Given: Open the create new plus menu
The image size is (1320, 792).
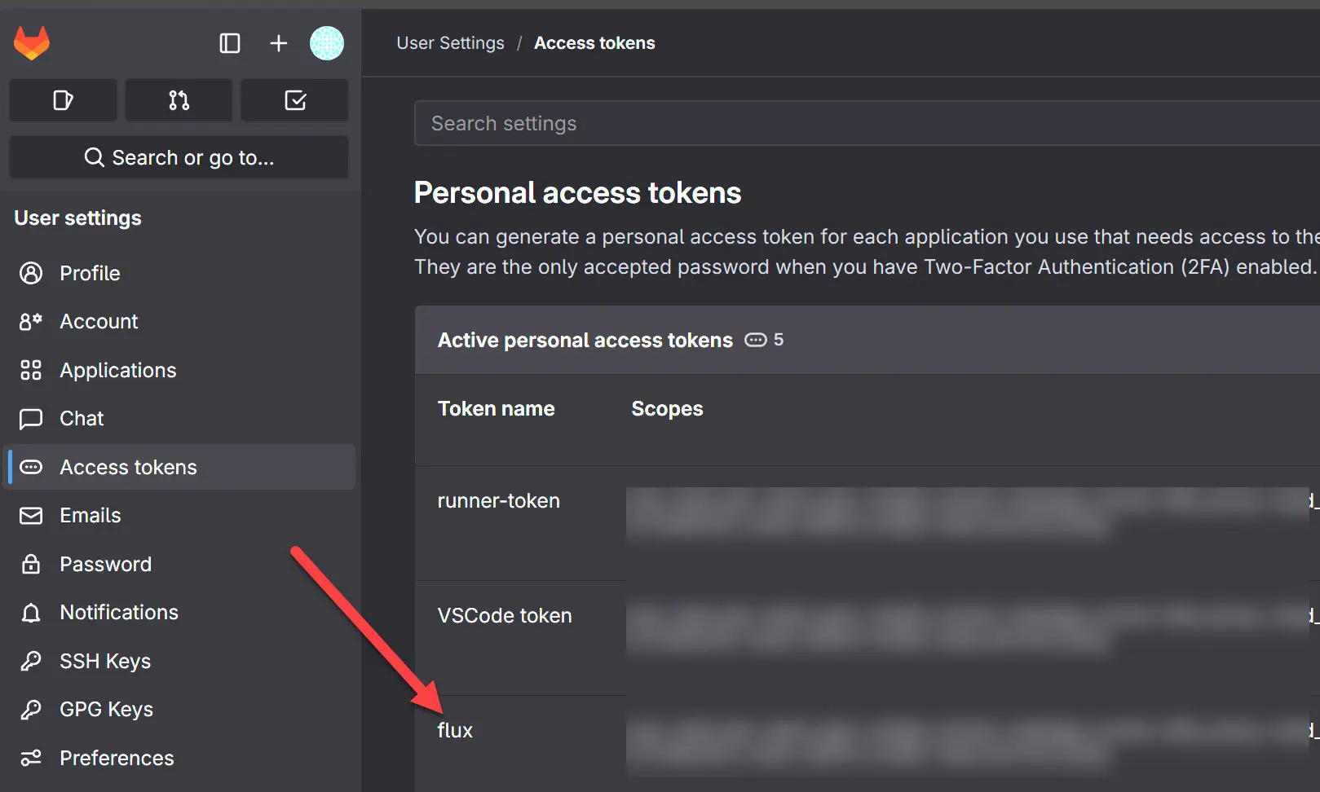Looking at the screenshot, I should (x=279, y=43).
